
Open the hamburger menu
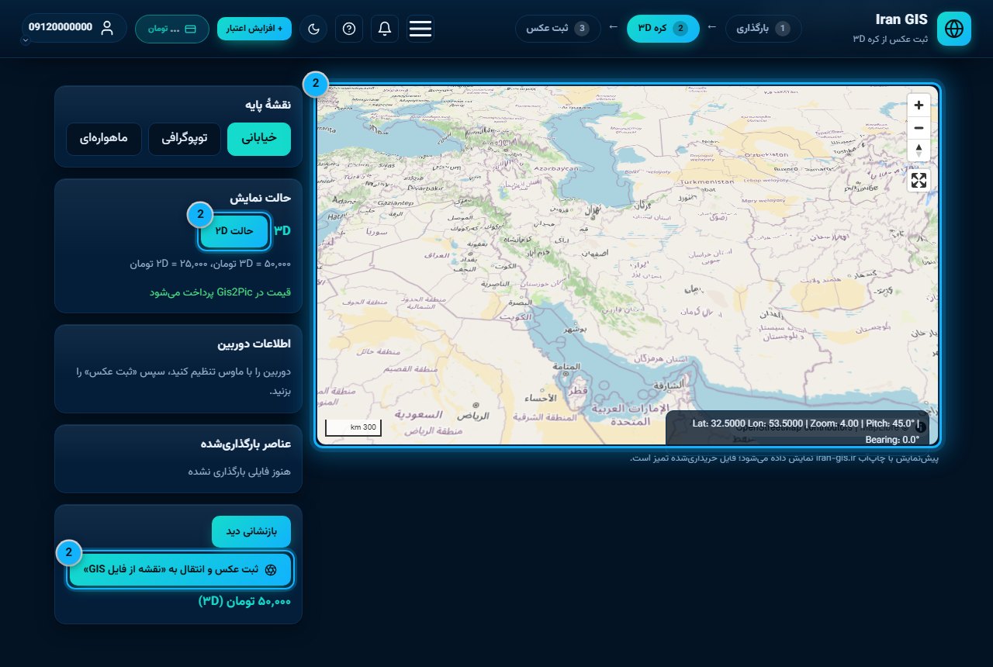(420, 29)
